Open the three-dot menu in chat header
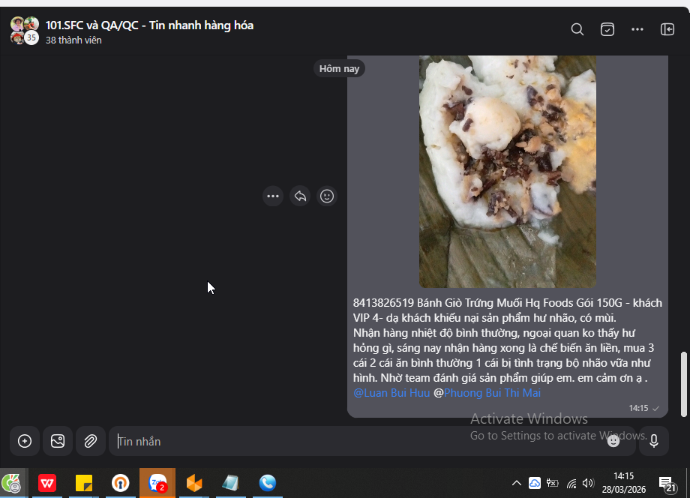This screenshot has width=690, height=498. point(637,29)
